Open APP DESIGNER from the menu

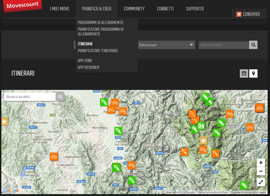[x=89, y=67]
